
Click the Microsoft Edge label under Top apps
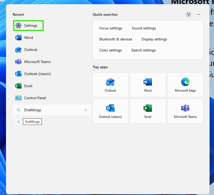185,91
